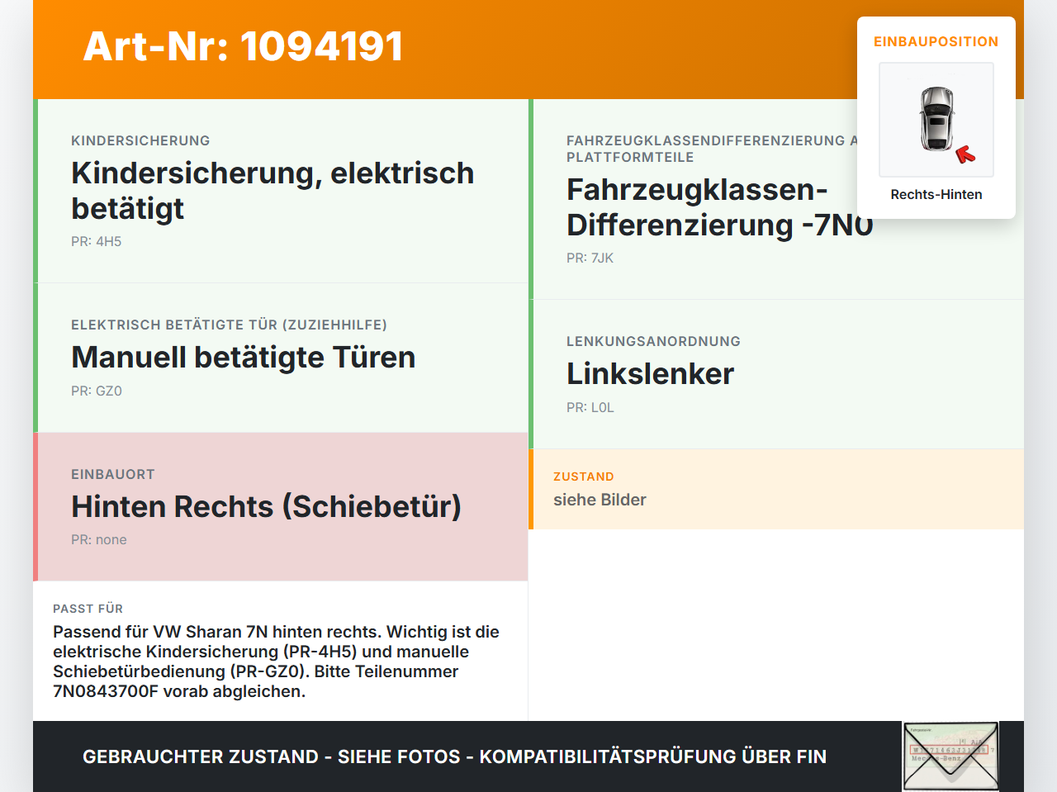
Task: Select the 'PR: L0L' code
Action: (x=590, y=407)
